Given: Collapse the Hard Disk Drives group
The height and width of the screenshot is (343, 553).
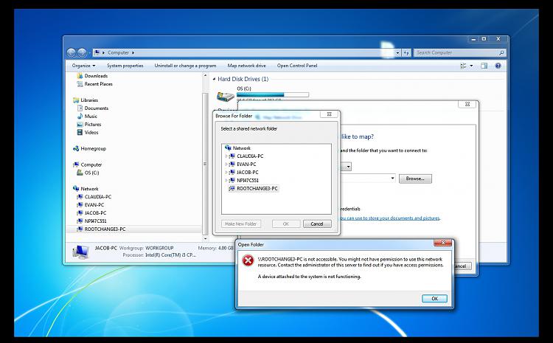Looking at the screenshot, I should point(214,80).
